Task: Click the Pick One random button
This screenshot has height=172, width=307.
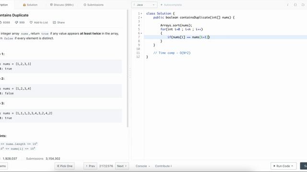Action: pos(65,166)
